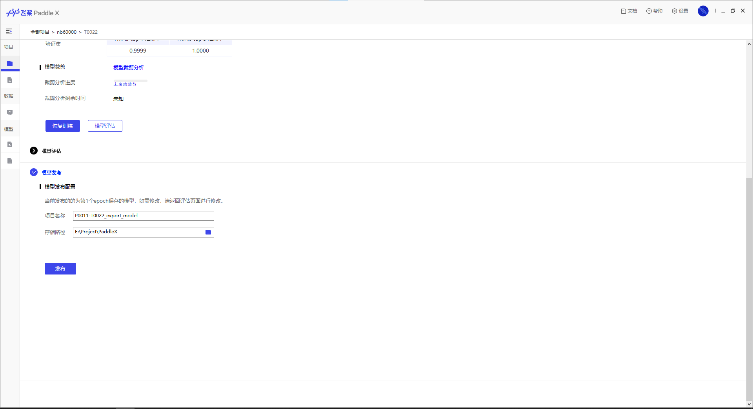Screen dimensions: 753x409
Task: Click the active blue folder sidebar icon
Action: [x=10, y=64]
